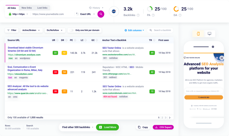Image resolution: width=229 pixels, height=136 pixels.
Task: Select the All links tab
Action: point(12,8)
